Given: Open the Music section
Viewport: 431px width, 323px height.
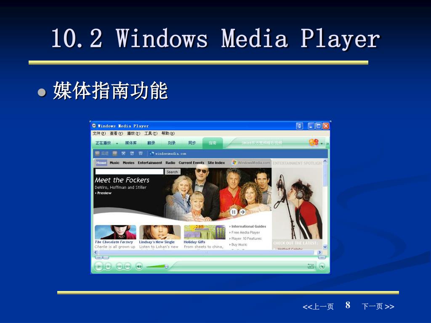Looking at the screenshot, I should click(114, 163).
